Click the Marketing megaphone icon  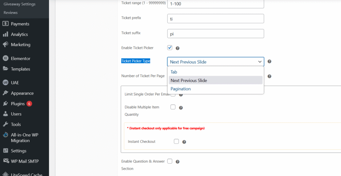pyautogui.click(x=5, y=44)
